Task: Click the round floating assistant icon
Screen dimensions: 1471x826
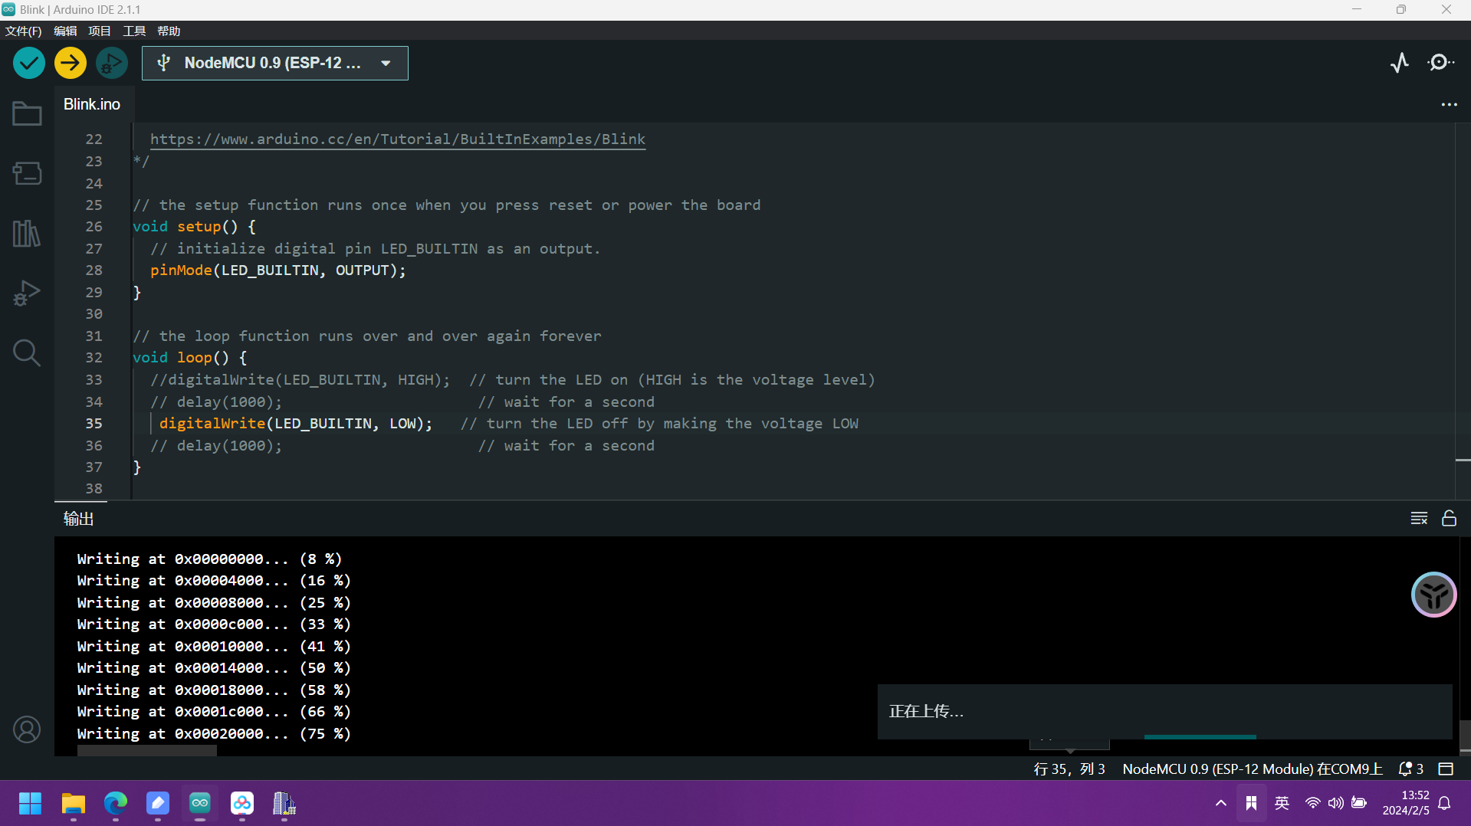Action: (1433, 595)
